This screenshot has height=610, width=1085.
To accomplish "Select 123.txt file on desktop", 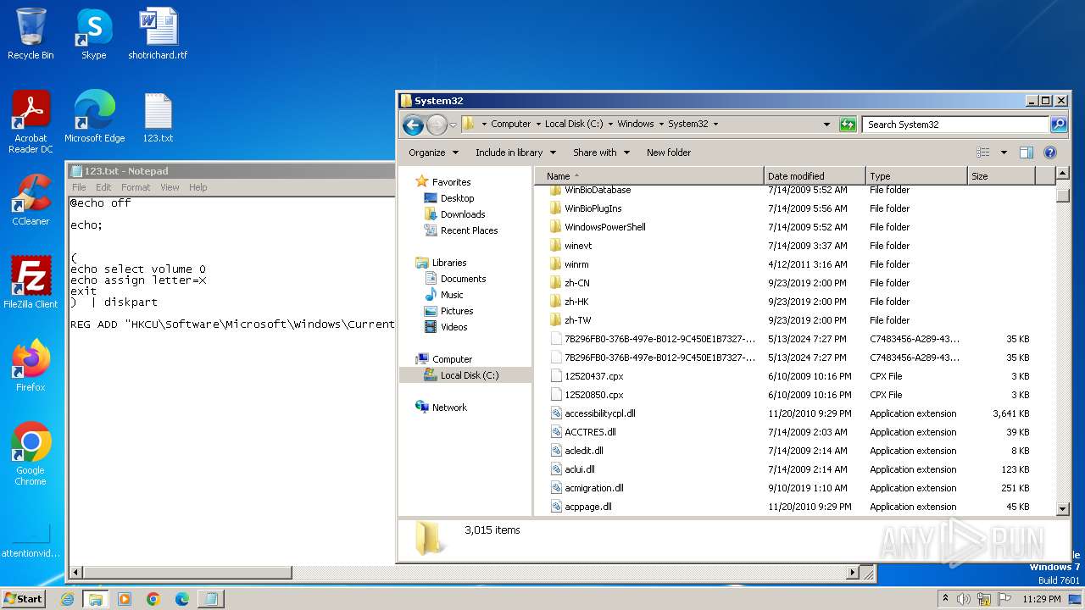I will pyautogui.click(x=158, y=117).
